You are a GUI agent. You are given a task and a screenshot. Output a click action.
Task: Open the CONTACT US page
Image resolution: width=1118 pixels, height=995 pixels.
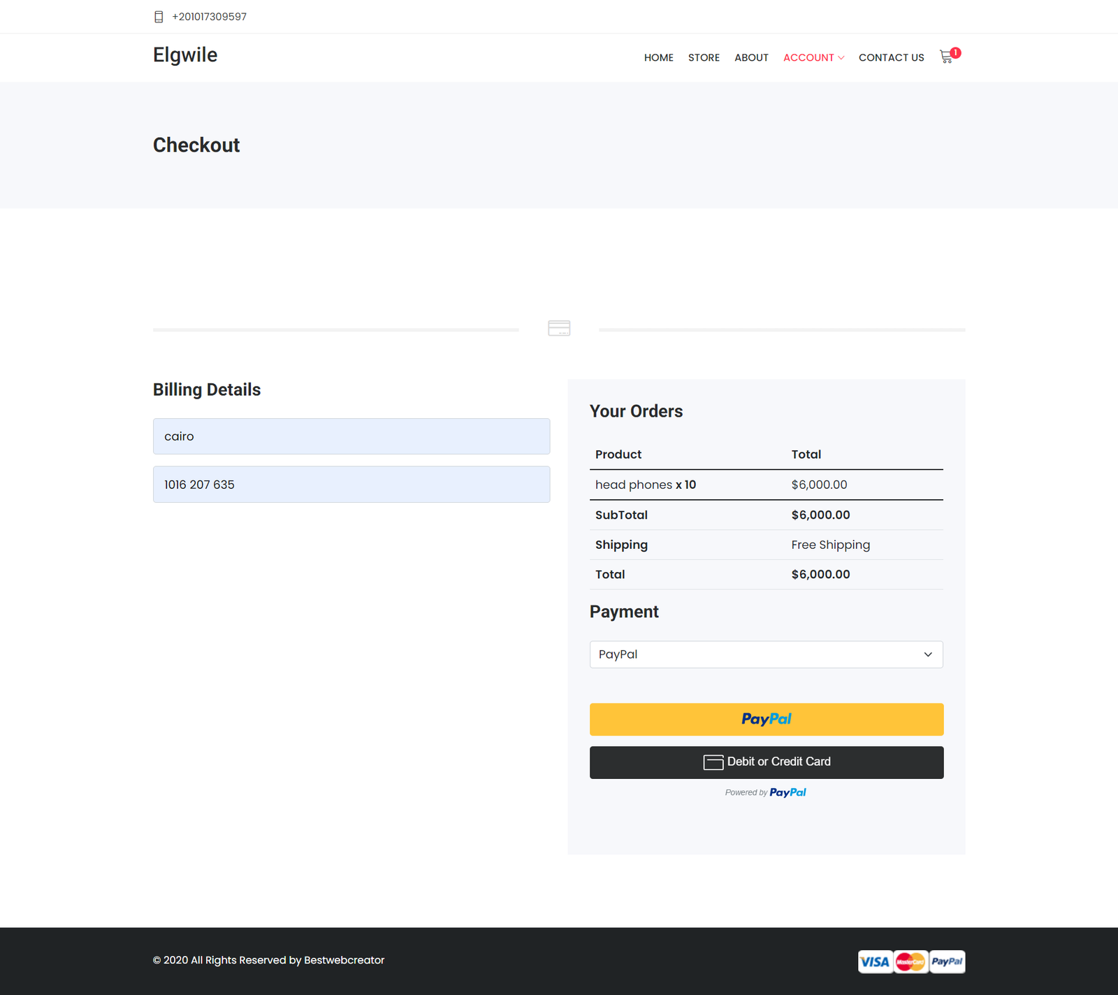(x=891, y=57)
